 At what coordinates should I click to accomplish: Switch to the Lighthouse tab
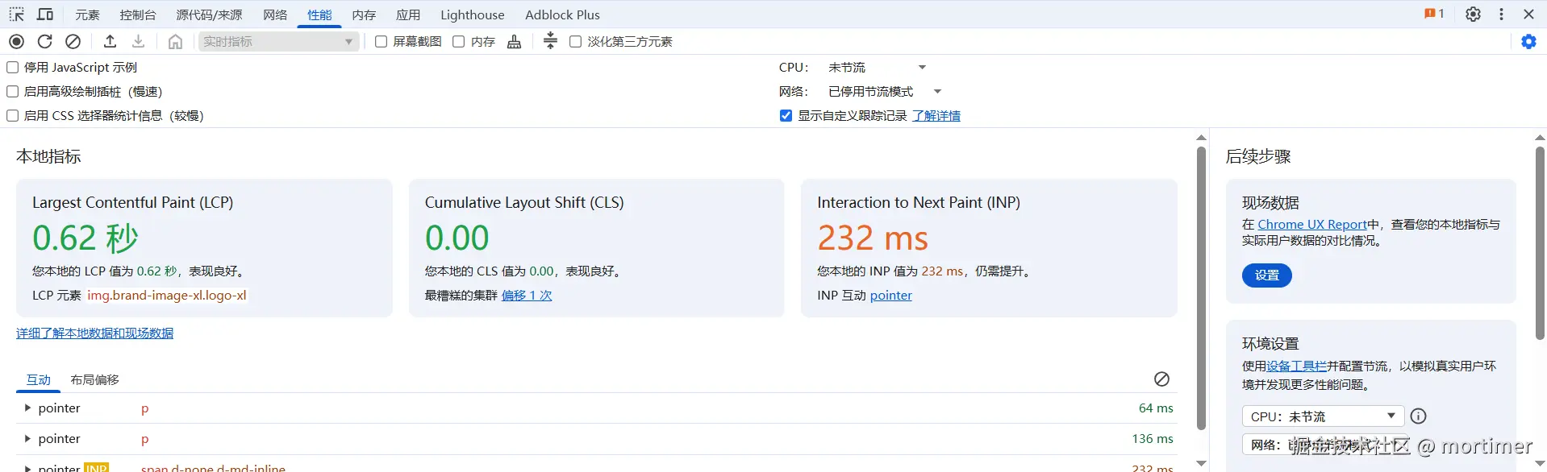click(x=472, y=14)
